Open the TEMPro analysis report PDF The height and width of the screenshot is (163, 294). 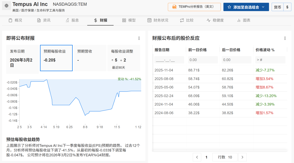pyautogui.click(x=194, y=7)
